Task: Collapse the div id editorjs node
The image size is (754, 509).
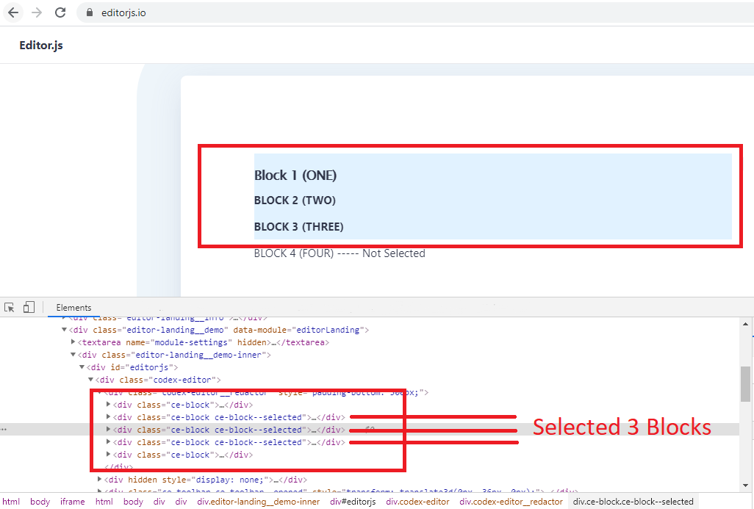Action: point(82,367)
